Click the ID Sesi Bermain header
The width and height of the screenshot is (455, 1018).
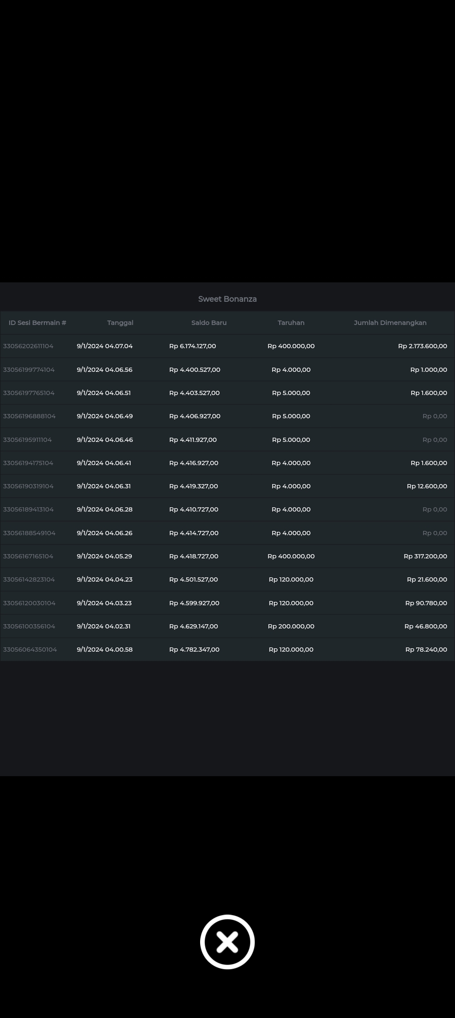(x=37, y=323)
